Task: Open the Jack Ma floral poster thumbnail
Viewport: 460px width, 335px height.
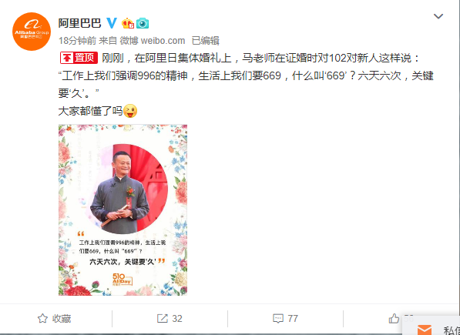Action: click(x=123, y=209)
